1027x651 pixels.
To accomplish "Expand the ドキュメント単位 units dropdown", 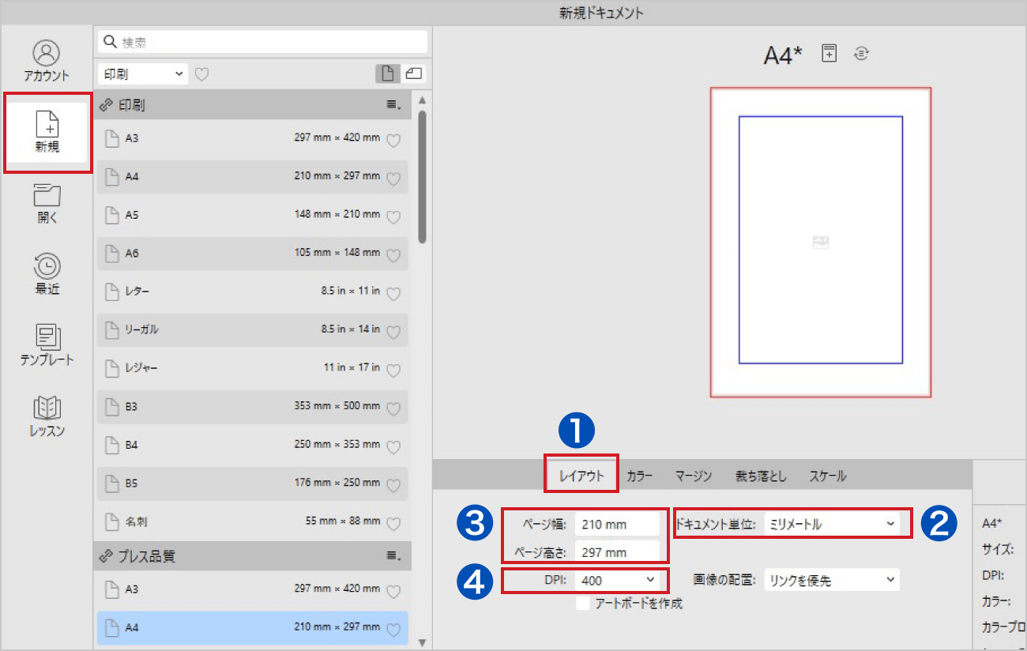I will (831, 523).
